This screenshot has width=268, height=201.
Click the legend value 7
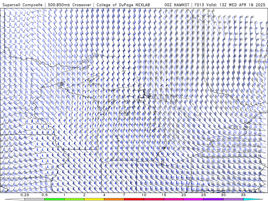point(124,195)
